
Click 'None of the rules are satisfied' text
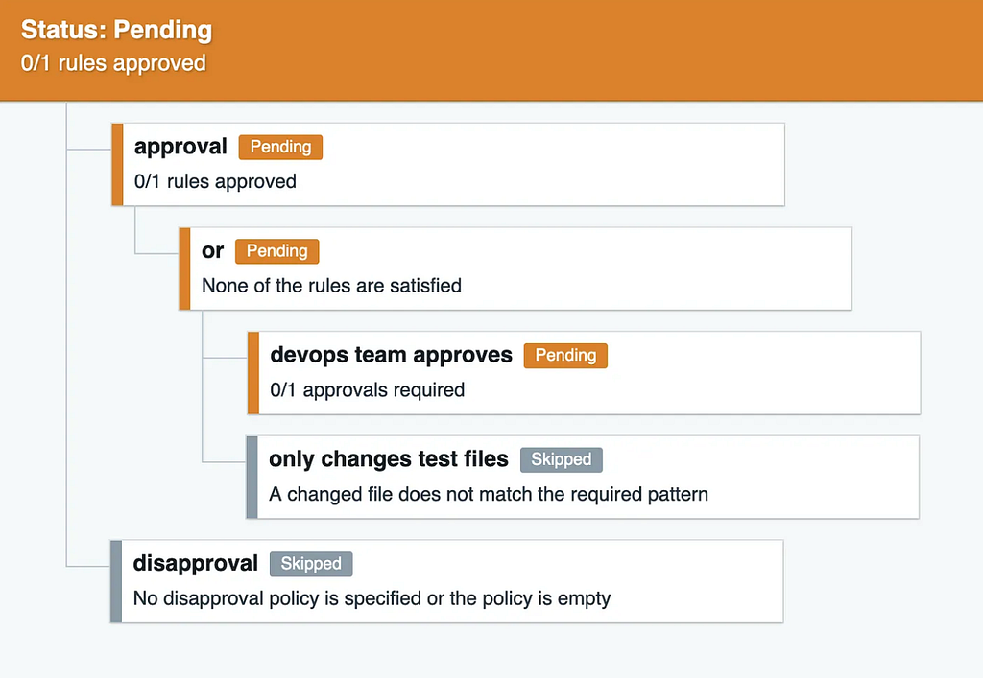(x=331, y=286)
